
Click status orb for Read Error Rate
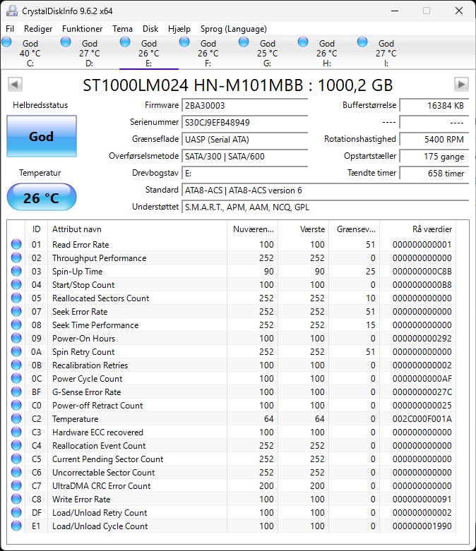point(16,245)
